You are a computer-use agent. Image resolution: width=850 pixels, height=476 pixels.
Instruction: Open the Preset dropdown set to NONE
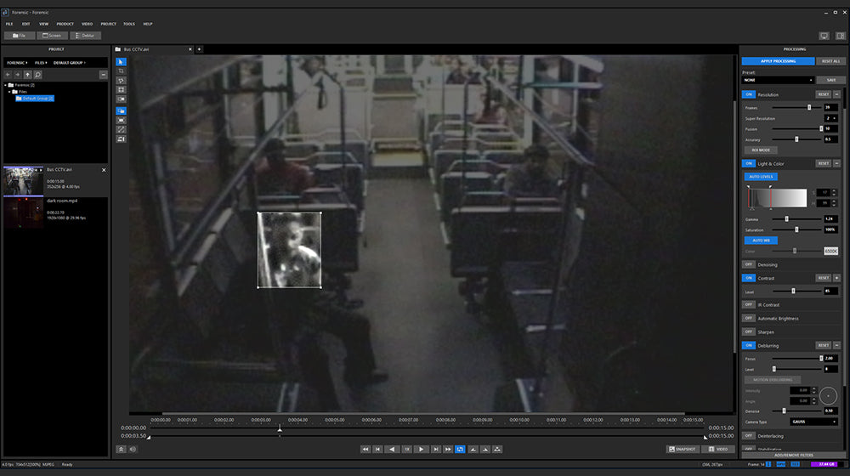(x=775, y=80)
